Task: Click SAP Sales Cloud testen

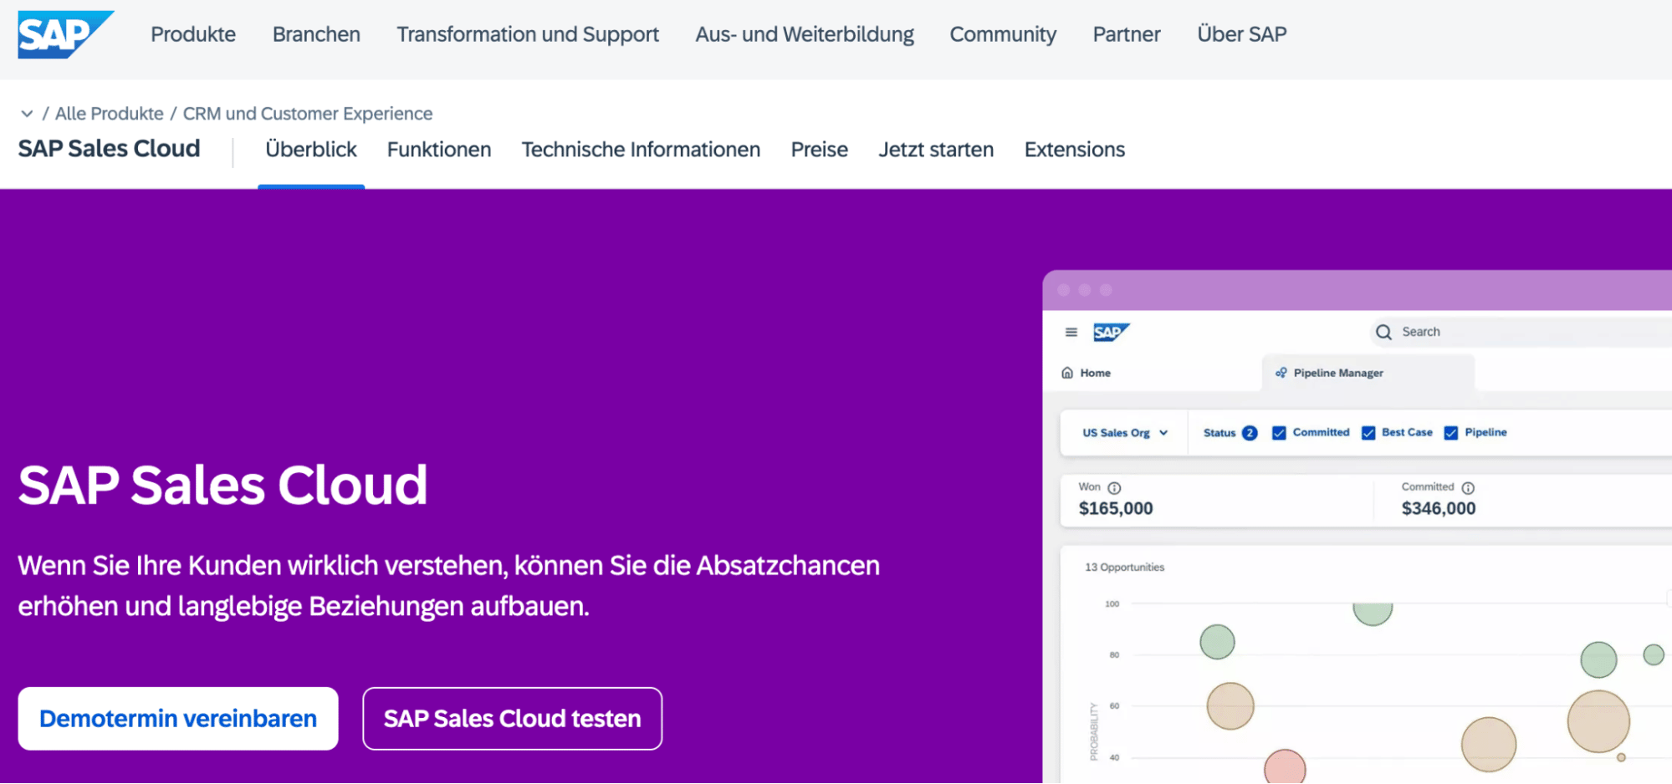Action: coord(512,718)
